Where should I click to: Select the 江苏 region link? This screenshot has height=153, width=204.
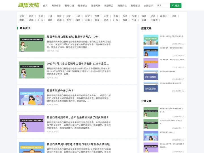[116, 16]
